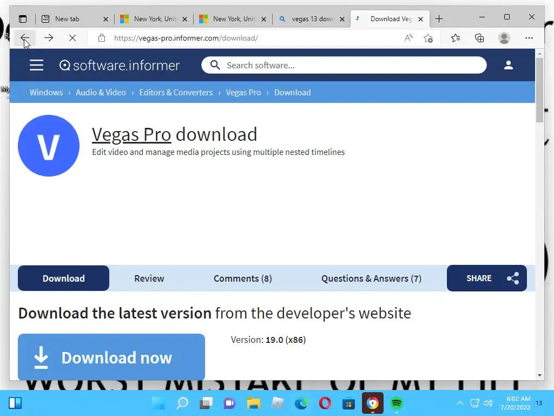
Task: Open taskbar Search
Action: pyautogui.click(x=182, y=403)
